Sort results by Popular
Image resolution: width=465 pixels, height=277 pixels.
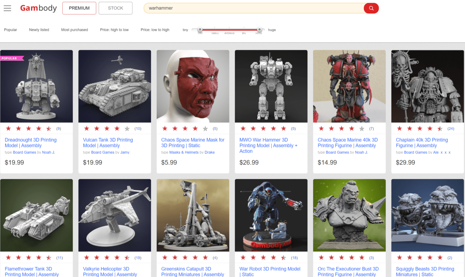tap(10, 30)
